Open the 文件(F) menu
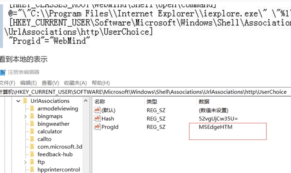This screenshot has width=291, height=173. (7, 83)
